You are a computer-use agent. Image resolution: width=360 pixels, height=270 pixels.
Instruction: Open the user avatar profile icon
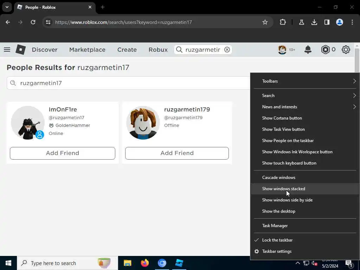click(x=282, y=50)
